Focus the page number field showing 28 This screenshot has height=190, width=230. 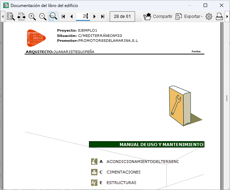tap(83, 16)
